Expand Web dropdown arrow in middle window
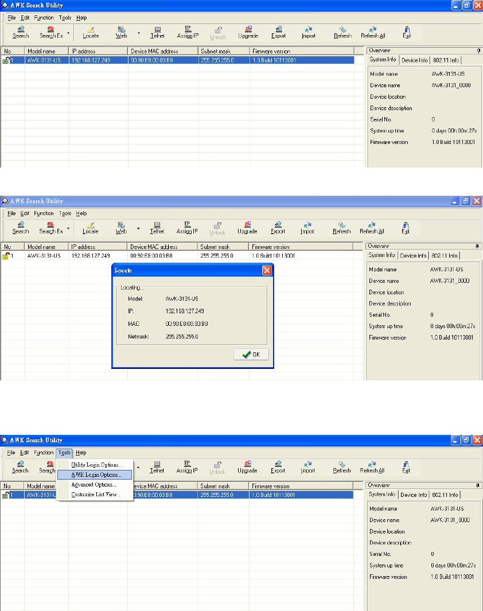 (138, 228)
